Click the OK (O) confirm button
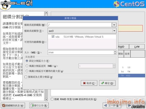This screenshot has width=146, height=109. click(107, 83)
